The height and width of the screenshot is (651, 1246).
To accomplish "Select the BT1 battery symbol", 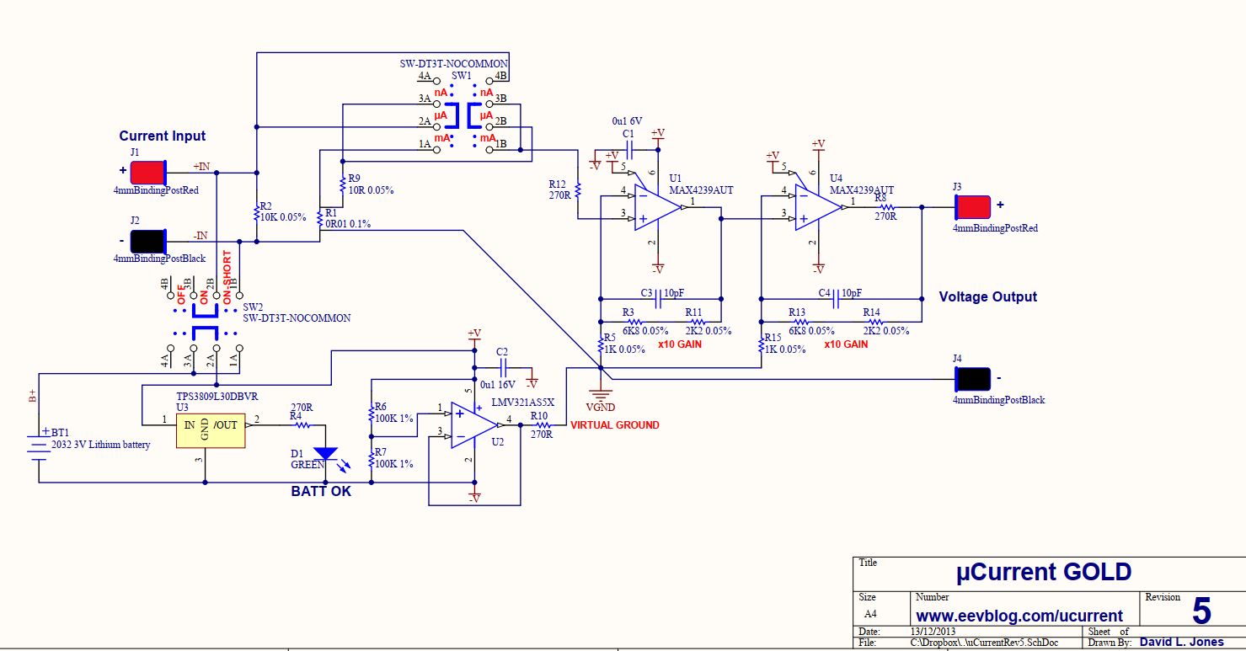I will (39, 446).
